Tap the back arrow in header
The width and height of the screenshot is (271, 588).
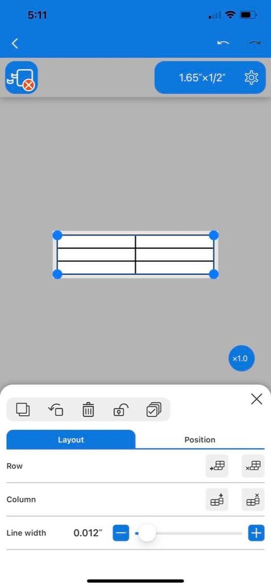coord(15,43)
